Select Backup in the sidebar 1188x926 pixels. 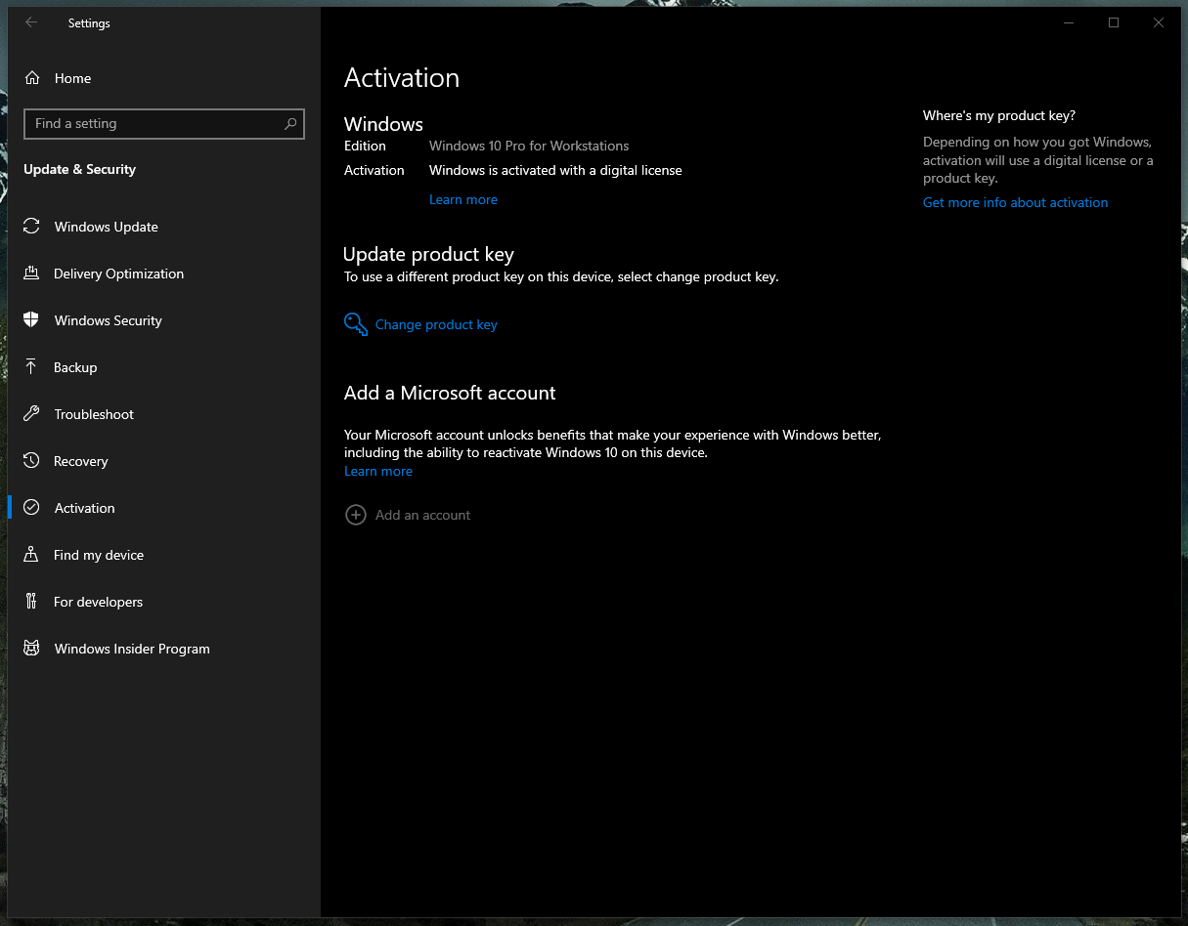coord(164,367)
